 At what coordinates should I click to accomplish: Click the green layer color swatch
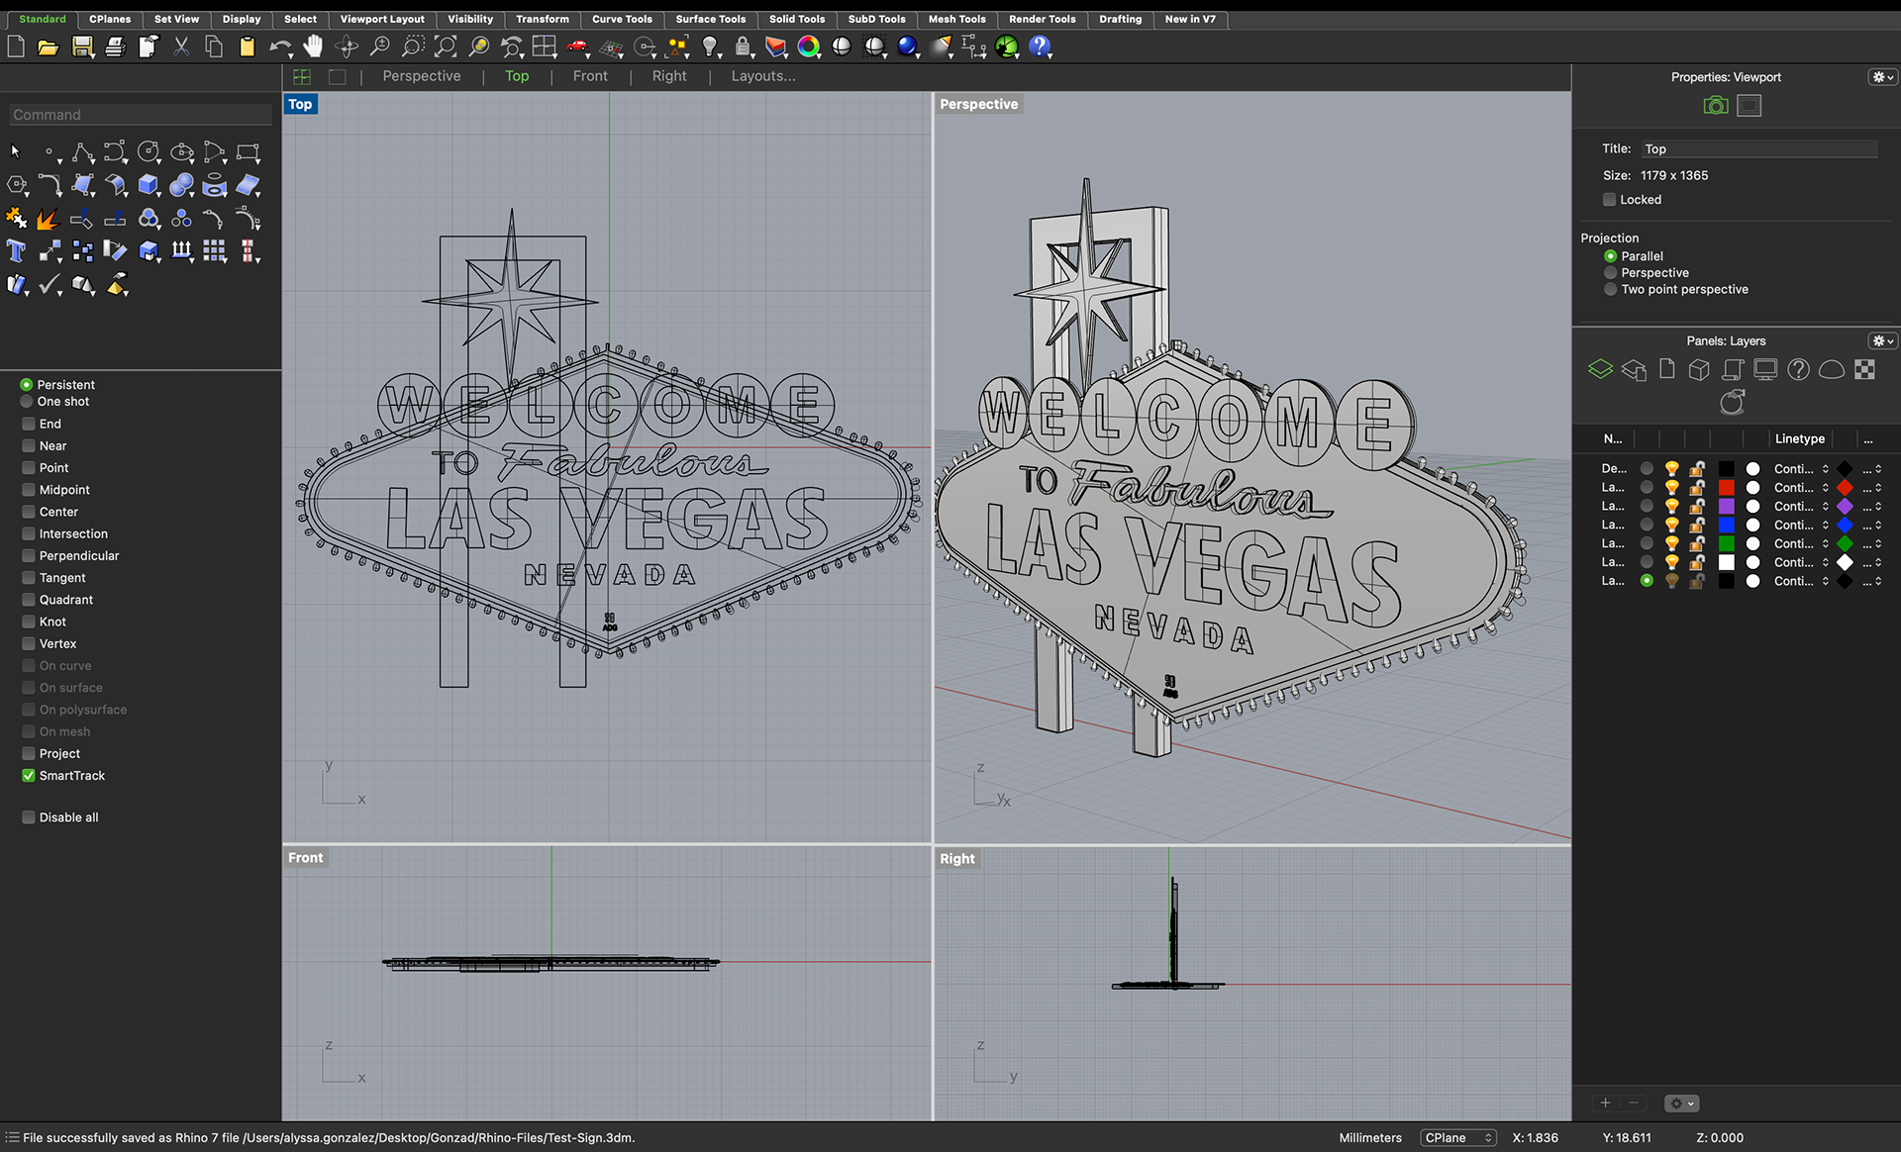pyautogui.click(x=1726, y=544)
